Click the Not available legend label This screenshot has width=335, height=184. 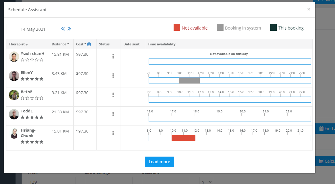coord(195,28)
